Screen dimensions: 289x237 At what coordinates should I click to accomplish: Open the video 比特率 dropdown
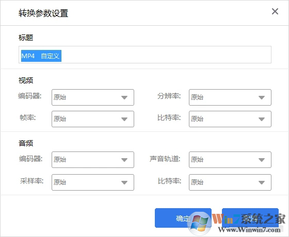tap(230, 119)
